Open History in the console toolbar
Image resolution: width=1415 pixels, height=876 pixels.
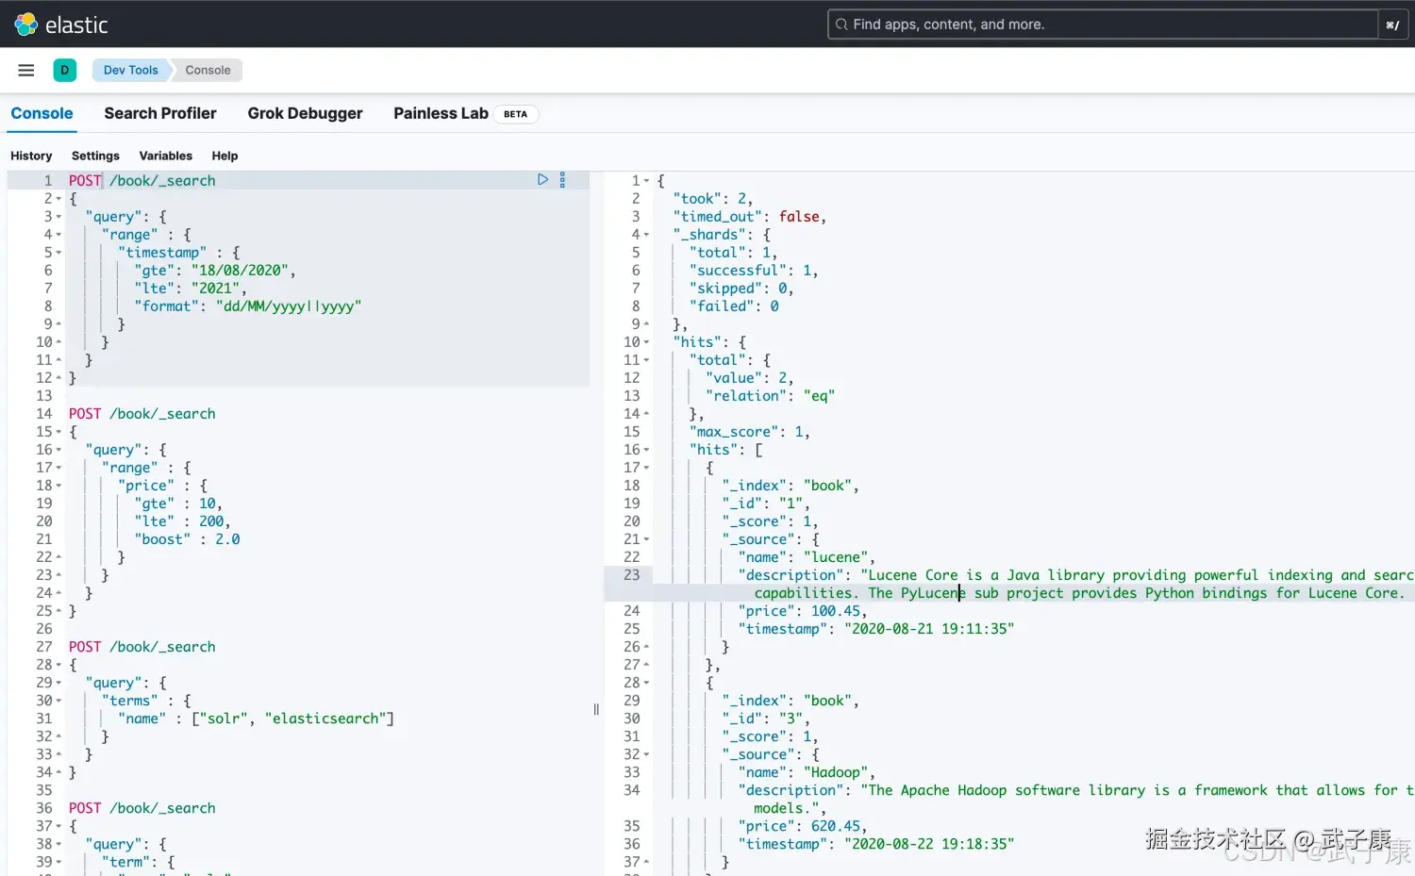coord(31,156)
